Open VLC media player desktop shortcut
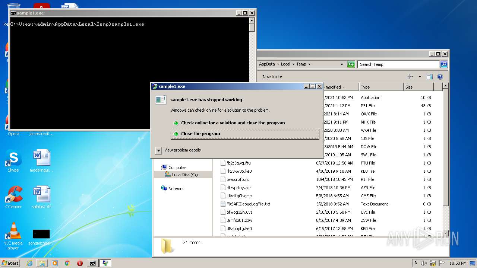477x268 pixels. point(13,236)
